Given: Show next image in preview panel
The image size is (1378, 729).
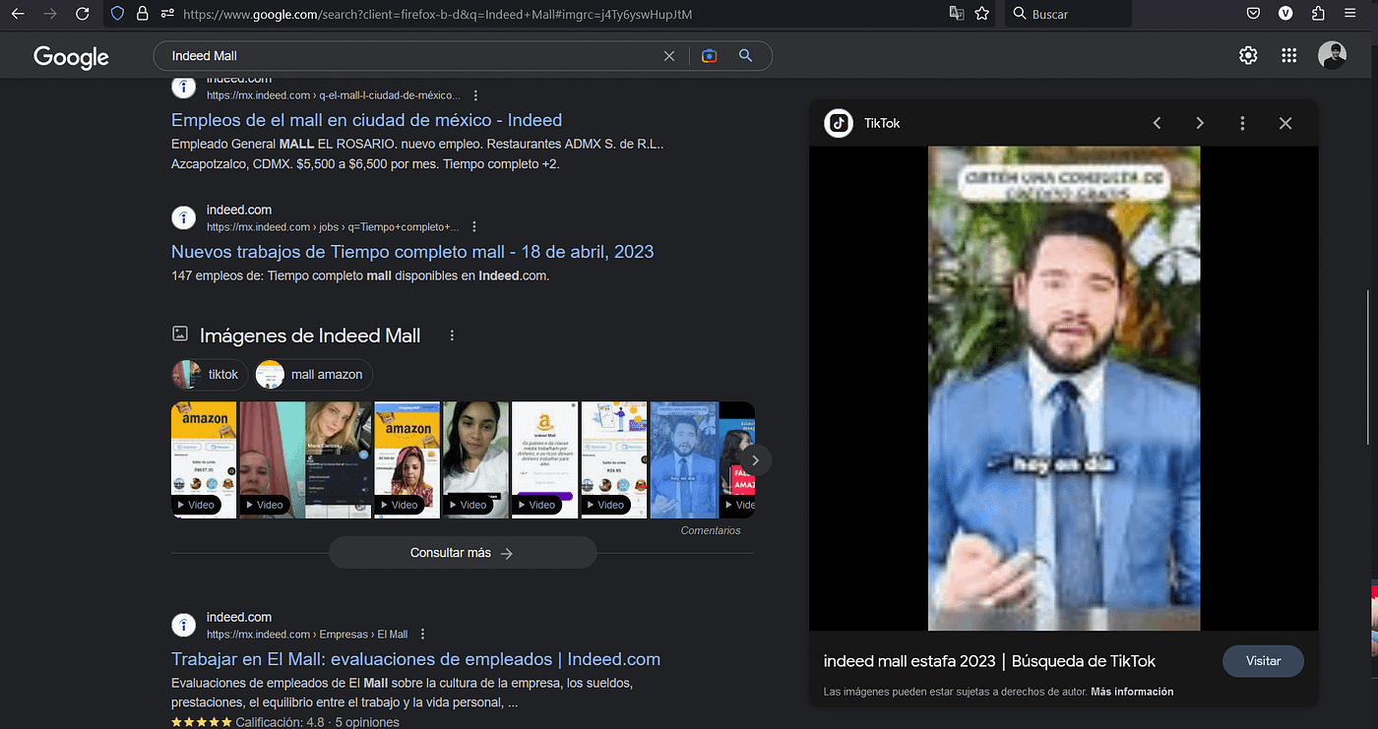Looking at the screenshot, I should click(x=1200, y=123).
